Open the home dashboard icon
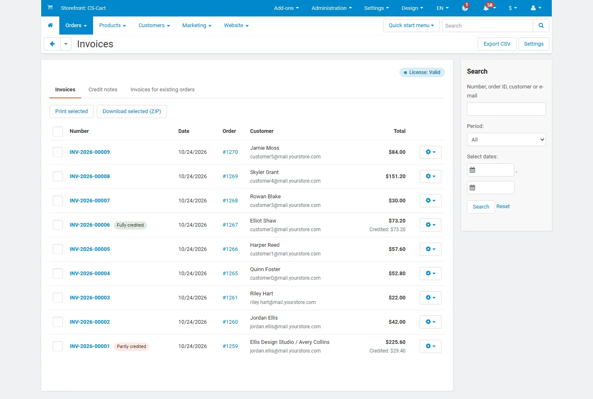Viewport: 593px width, 399px height. tap(50, 26)
